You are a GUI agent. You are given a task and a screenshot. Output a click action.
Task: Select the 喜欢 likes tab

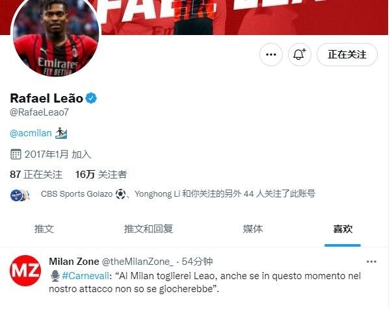(343, 229)
